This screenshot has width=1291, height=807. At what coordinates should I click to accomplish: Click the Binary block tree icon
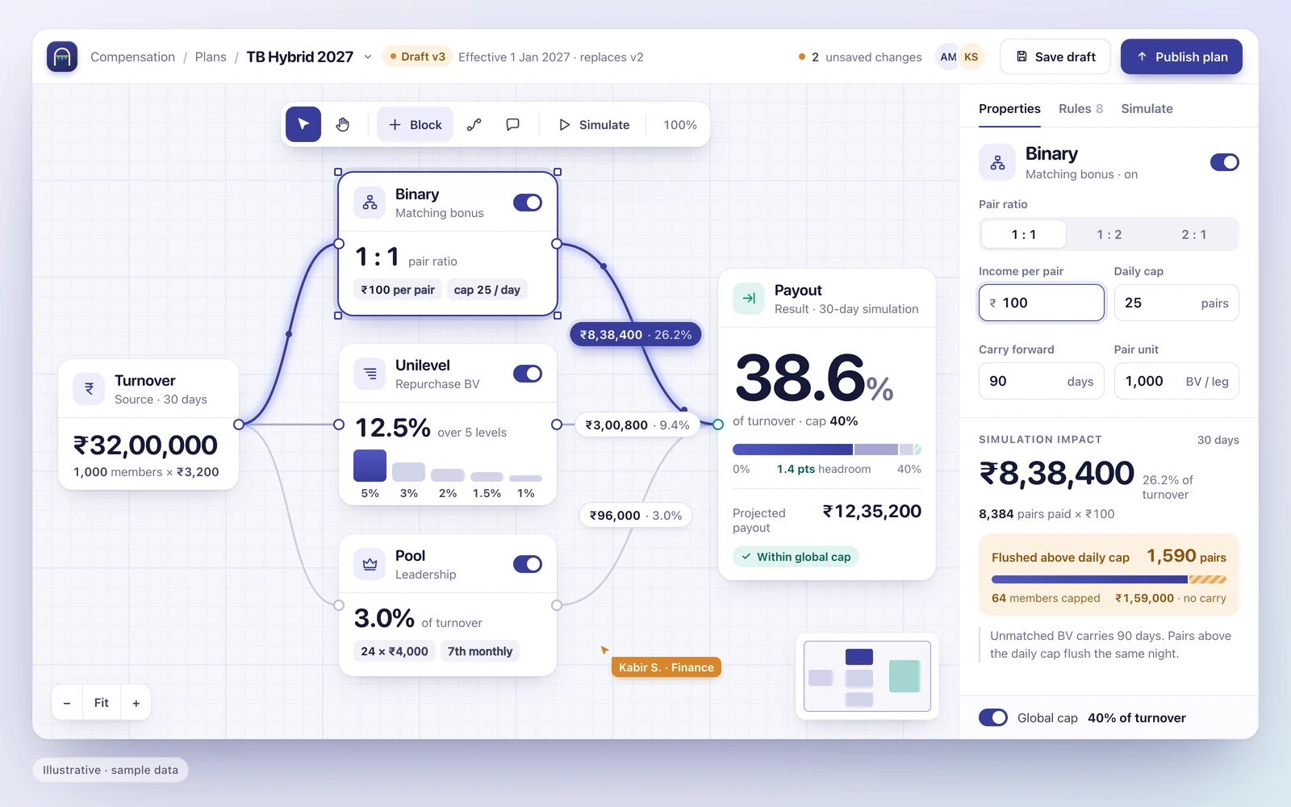(370, 203)
